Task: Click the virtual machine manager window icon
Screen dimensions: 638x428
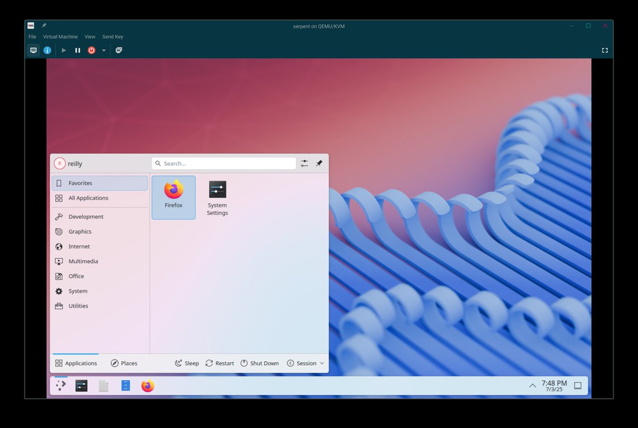Action: (x=30, y=25)
